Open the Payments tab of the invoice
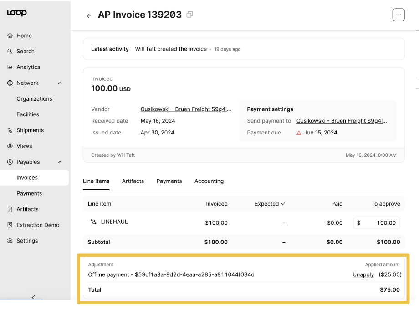The image size is (419, 310). pos(169,181)
